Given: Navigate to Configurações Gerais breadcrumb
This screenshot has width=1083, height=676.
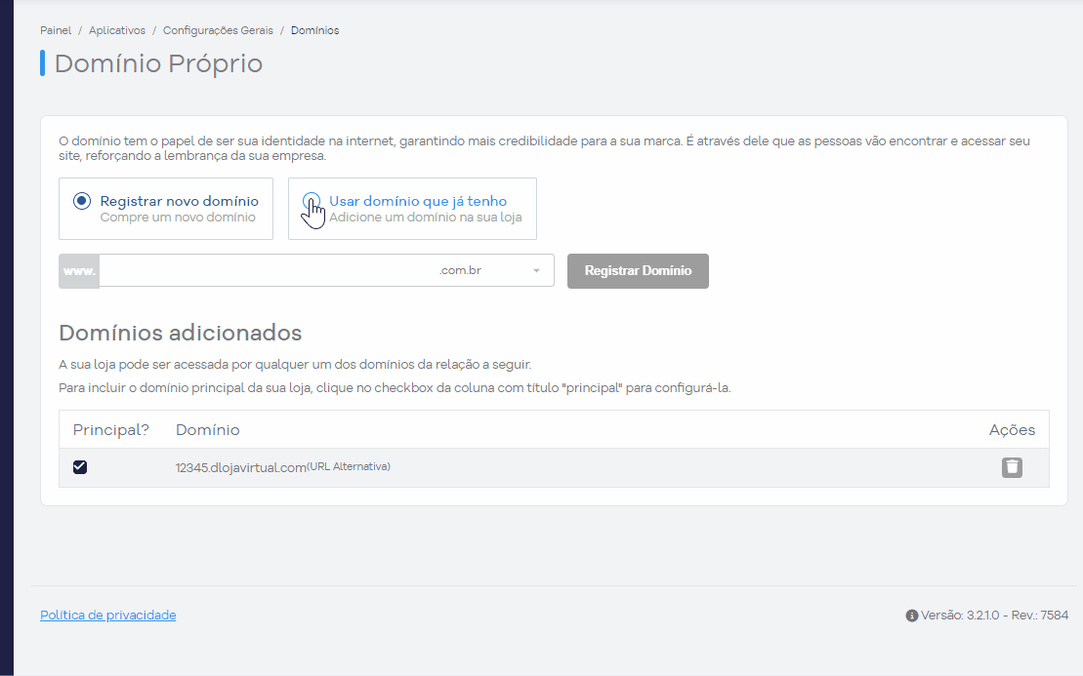Looking at the screenshot, I should pyautogui.click(x=218, y=30).
